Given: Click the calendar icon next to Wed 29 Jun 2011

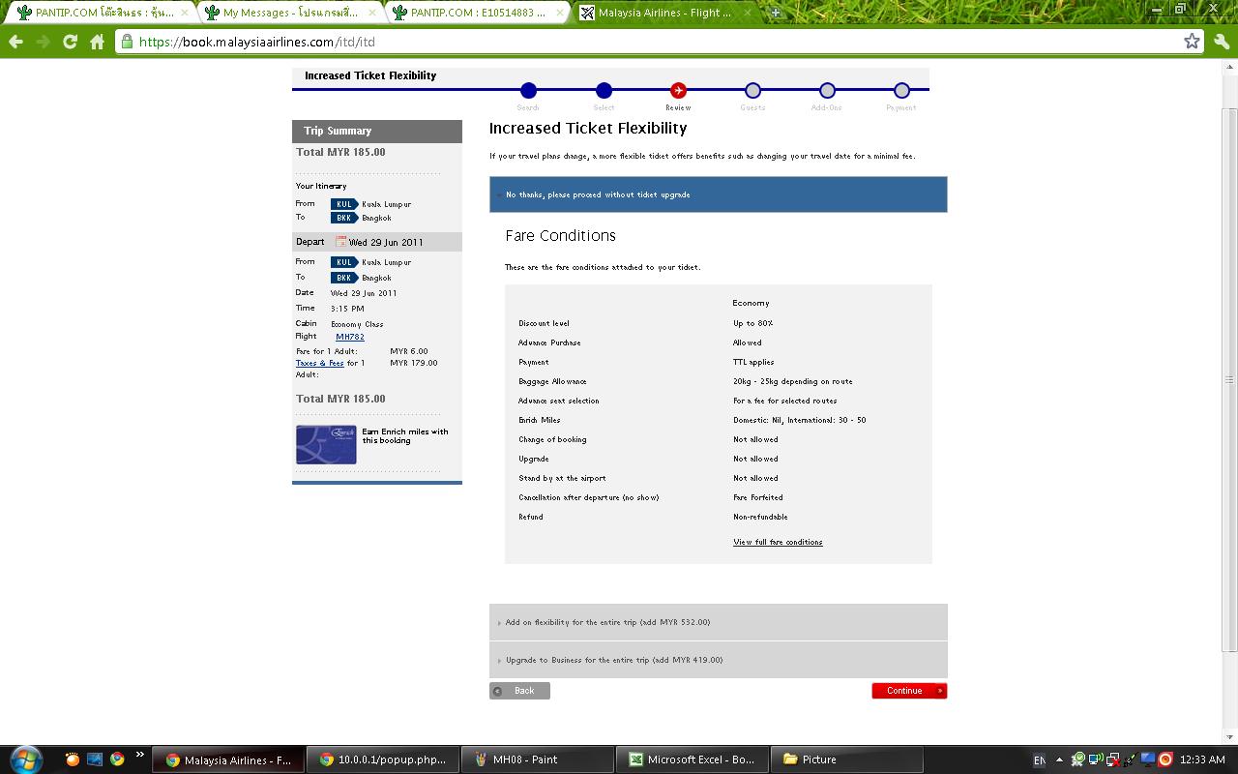Looking at the screenshot, I should (340, 241).
